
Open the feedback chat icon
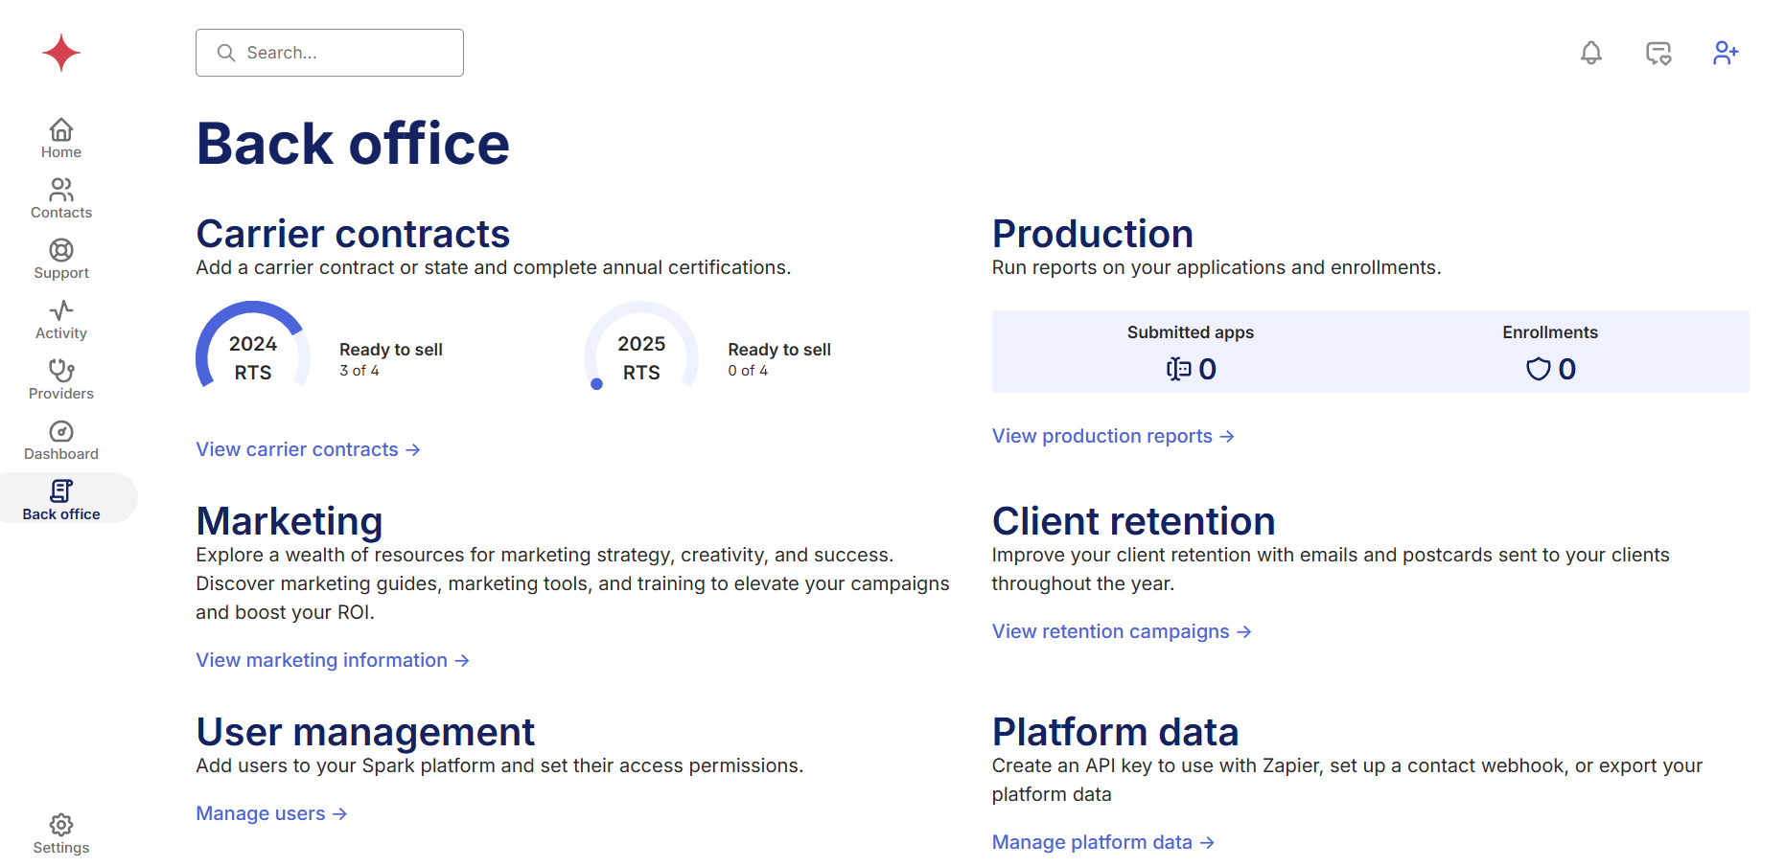pyautogui.click(x=1657, y=53)
